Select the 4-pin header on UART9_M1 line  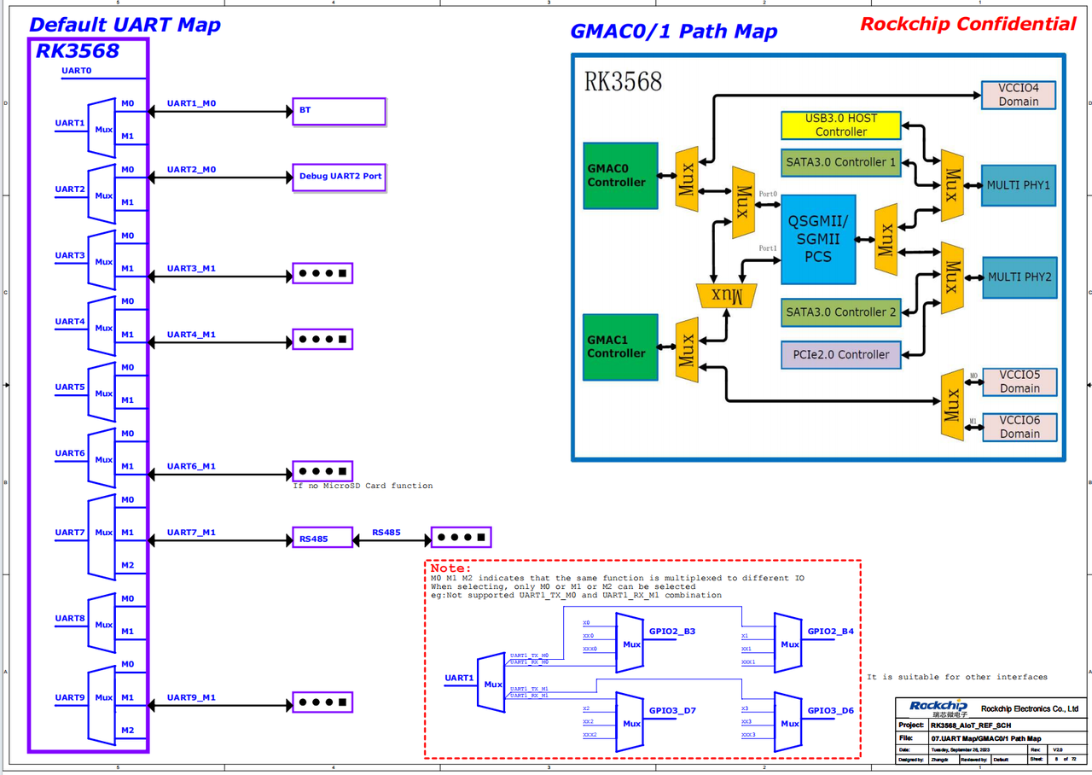[x=322, y=703]
